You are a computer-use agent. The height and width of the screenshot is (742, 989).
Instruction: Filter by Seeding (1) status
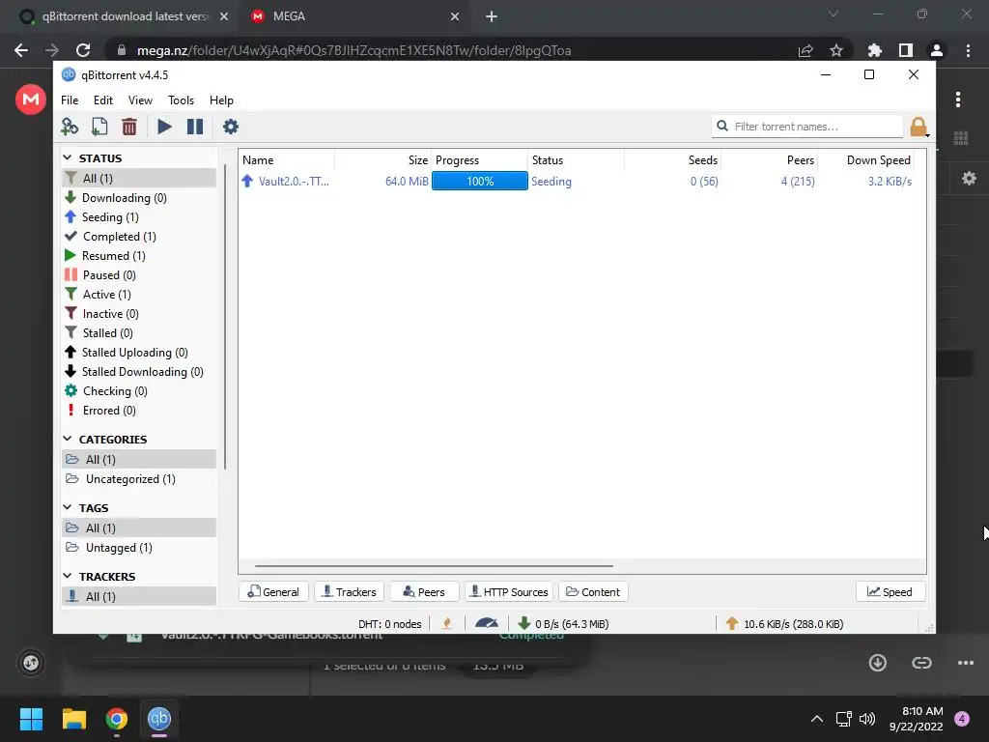coord(139,217)
